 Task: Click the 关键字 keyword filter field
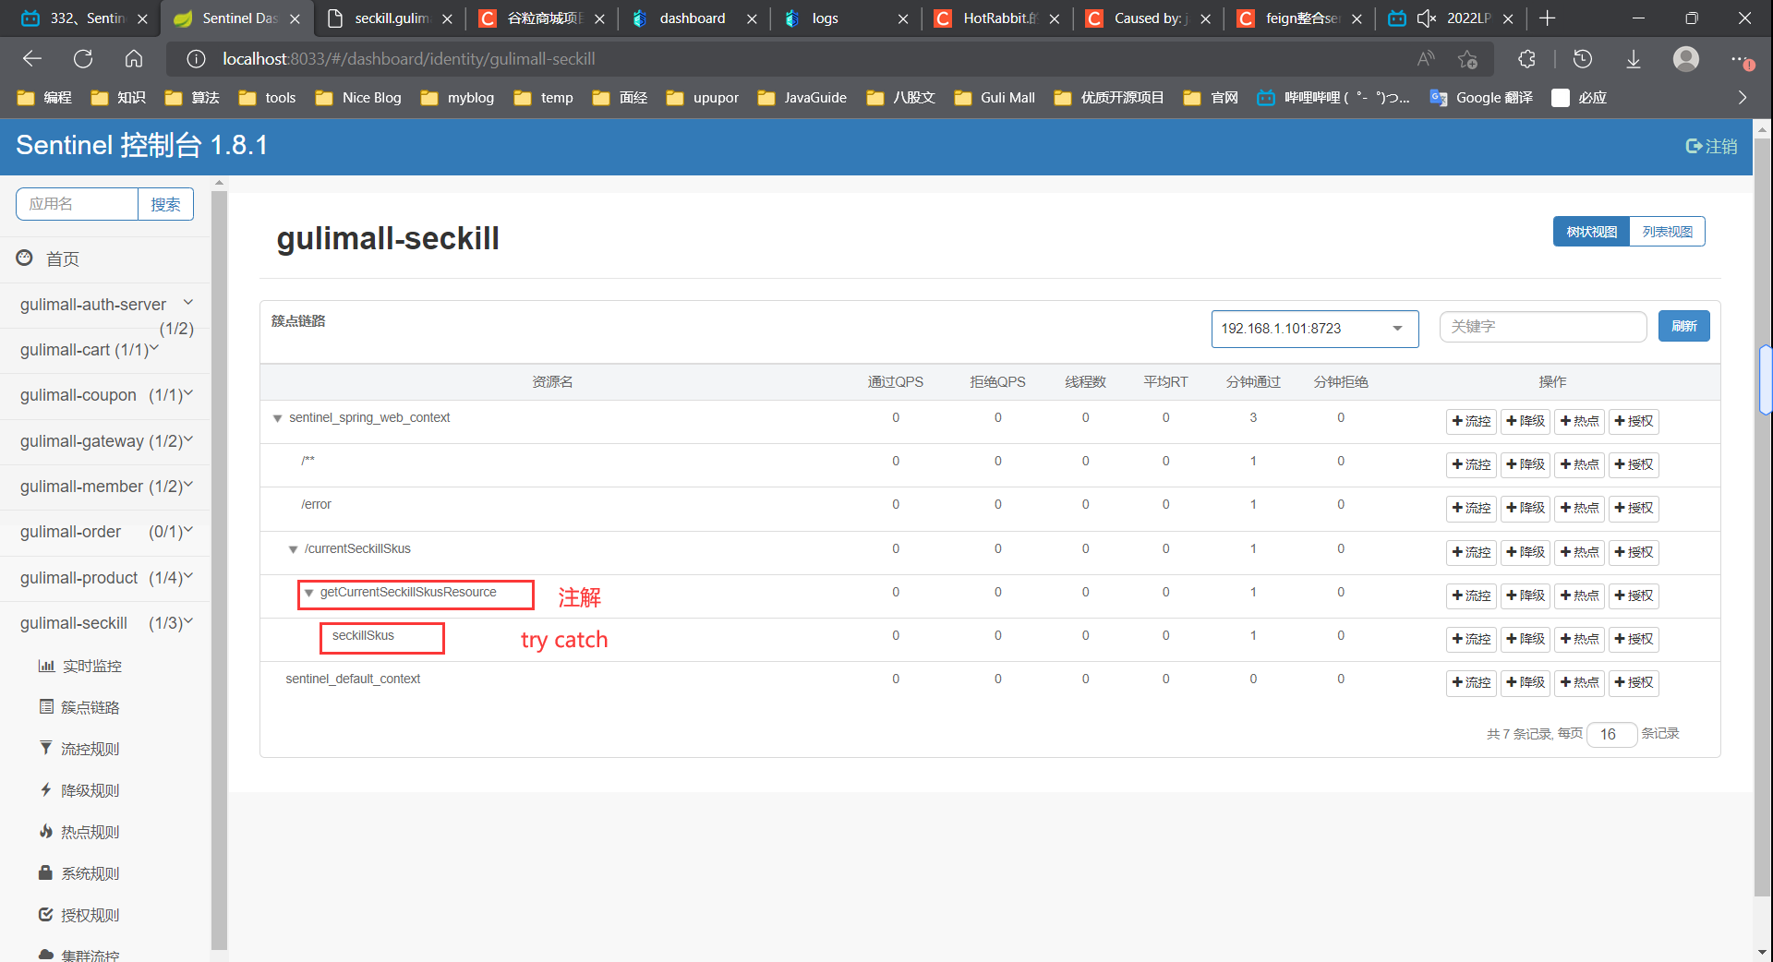[x=1543, y=327]
